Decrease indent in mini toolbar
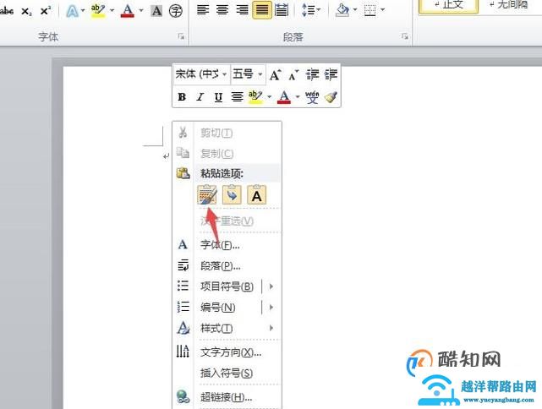Image resolution: width=542 pixels, height=409 pixels. click(x=313, y=74)
